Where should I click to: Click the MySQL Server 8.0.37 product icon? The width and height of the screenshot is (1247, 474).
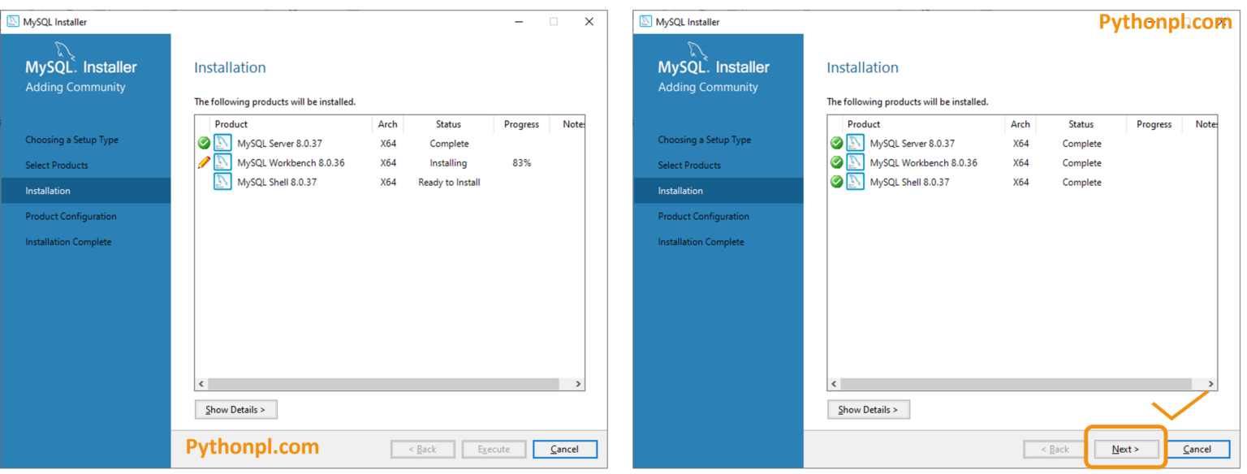click(222, 143)
